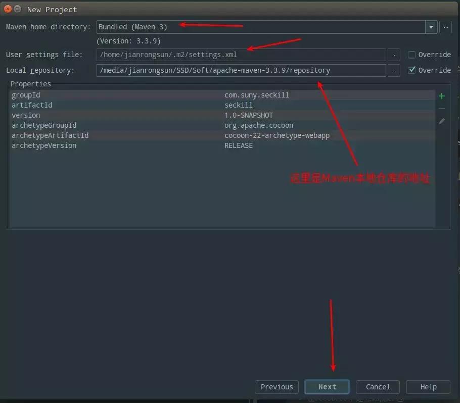
Task: Go back with the Previous button
Action: [x=277, y=387]
